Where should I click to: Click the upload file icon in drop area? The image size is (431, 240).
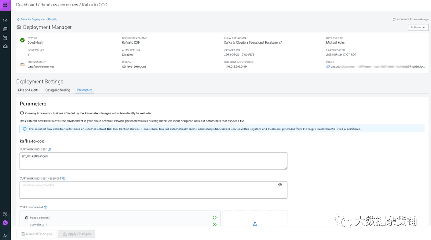255,224
